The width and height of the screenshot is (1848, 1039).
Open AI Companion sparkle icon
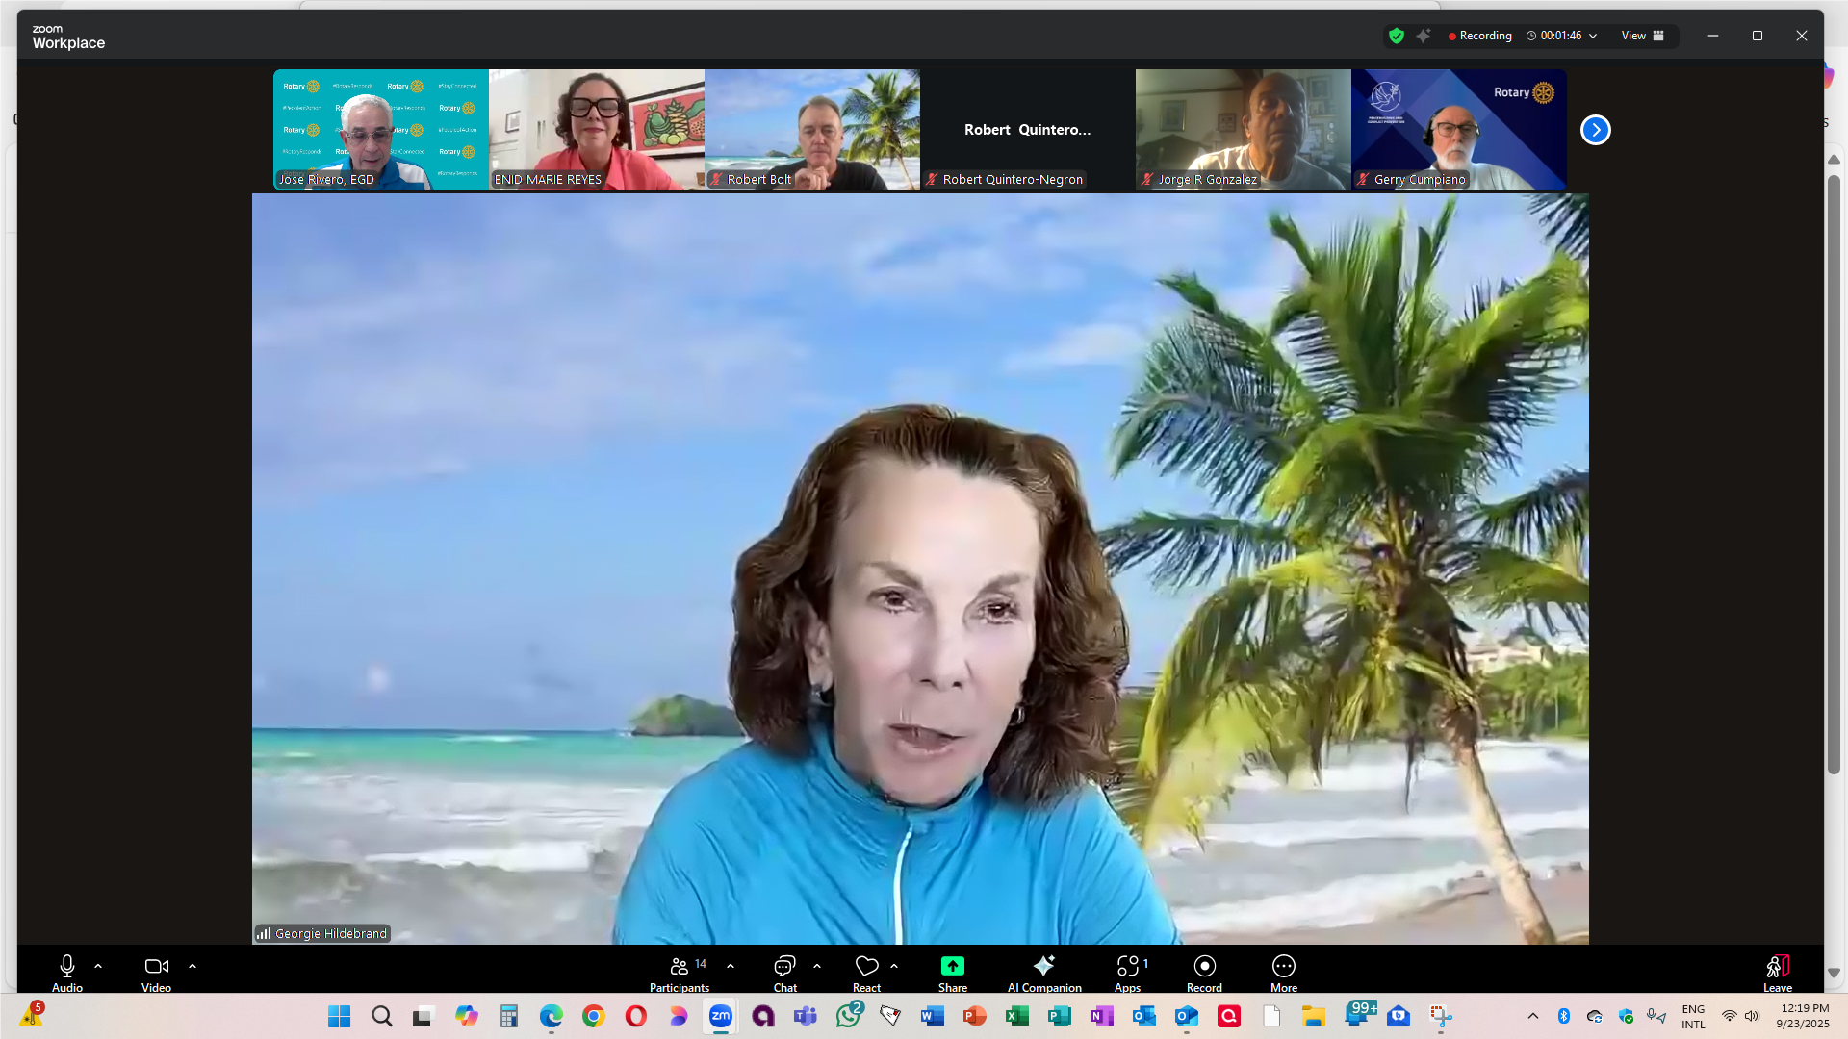(1043, 966)
